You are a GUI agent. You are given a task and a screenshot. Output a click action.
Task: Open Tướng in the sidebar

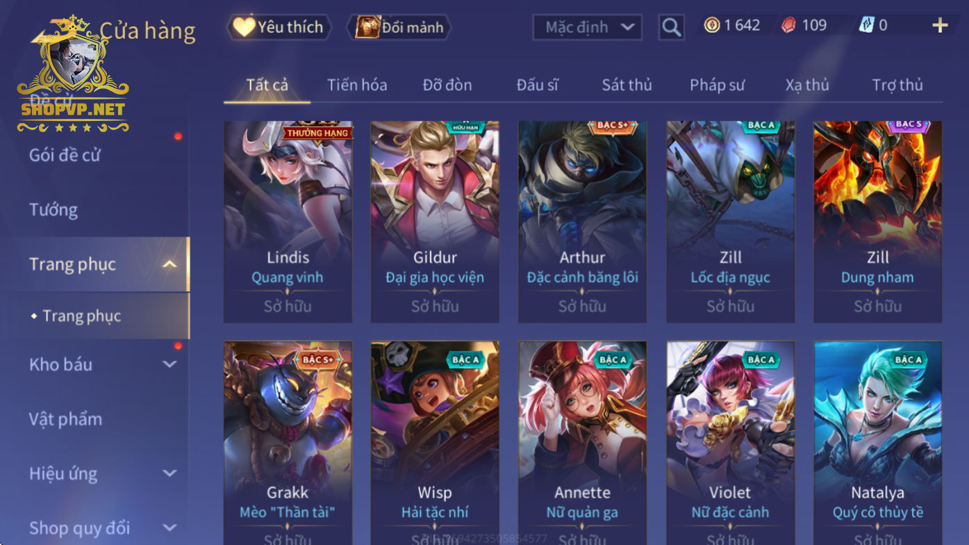click(53, 209)
